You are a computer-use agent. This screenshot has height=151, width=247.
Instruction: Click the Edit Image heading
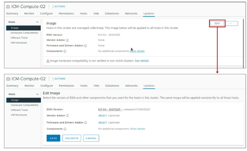pos(52,93)
